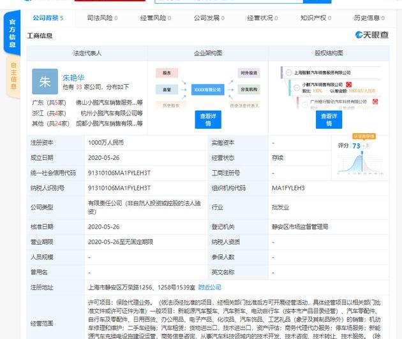Select the 自主信息 side tab
Image resolution: width=402 pixels, height=339 pixels.
pyautogui.click(x=13, y=76)
